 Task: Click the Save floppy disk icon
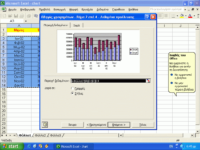point(16,16)
